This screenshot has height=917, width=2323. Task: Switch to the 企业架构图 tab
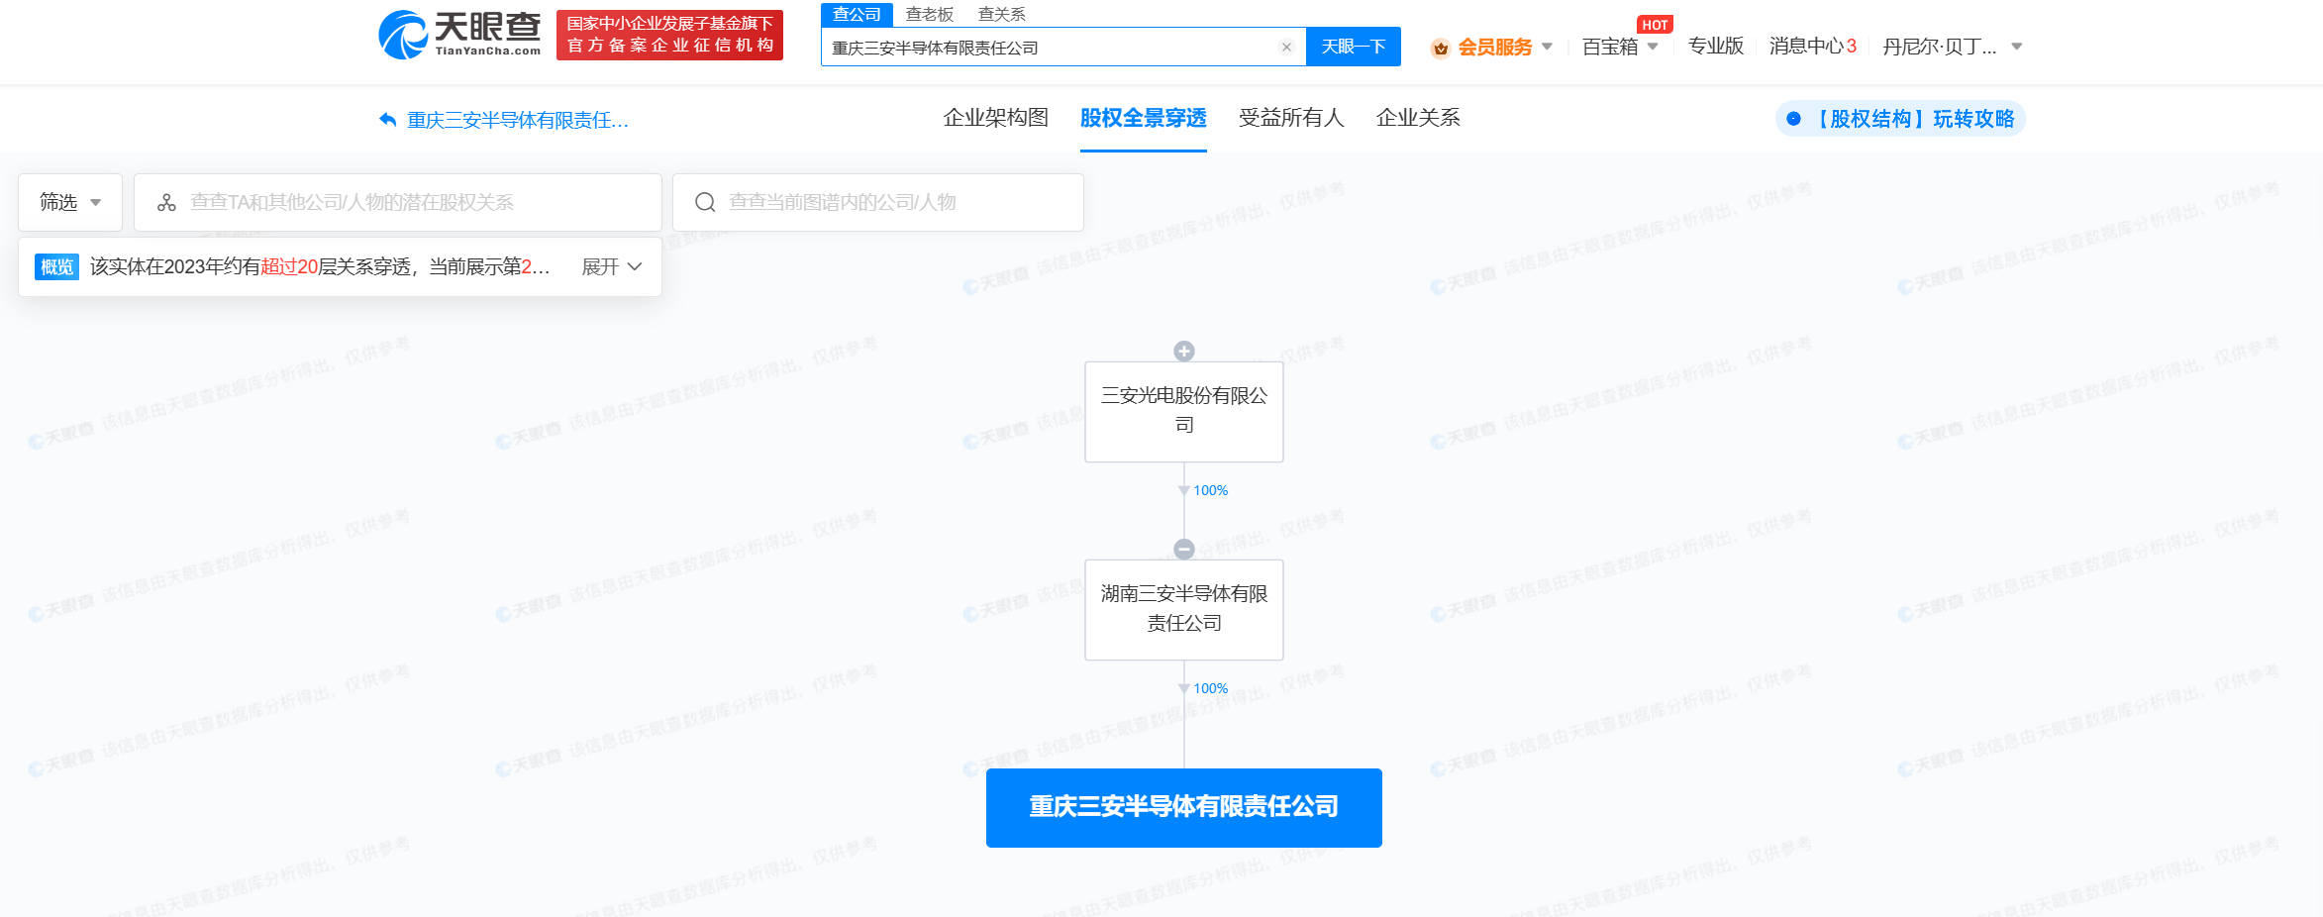pyautogui.click(x=995, y=118)
